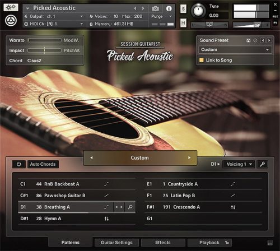Browse patterns with the magnifier icon on D1
Screen dimensions: 280x251
point(130,207)
